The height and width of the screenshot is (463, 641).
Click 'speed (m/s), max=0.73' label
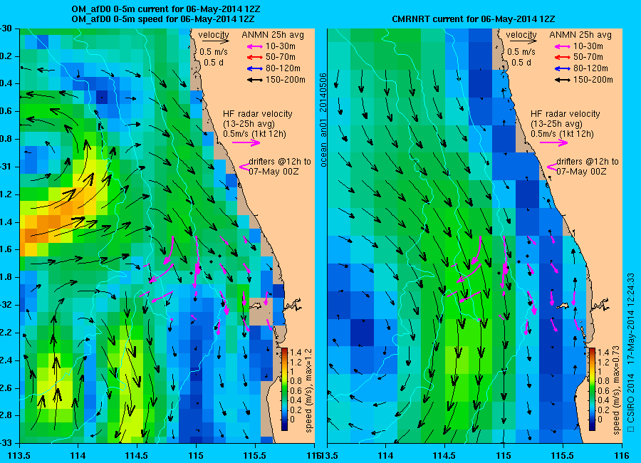pyautogui.click(x=616, y=390)
